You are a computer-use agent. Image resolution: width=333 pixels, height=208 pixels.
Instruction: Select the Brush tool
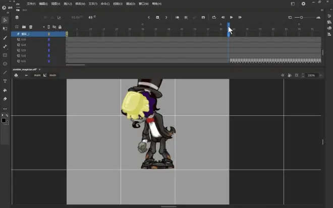tap(5, 38)
